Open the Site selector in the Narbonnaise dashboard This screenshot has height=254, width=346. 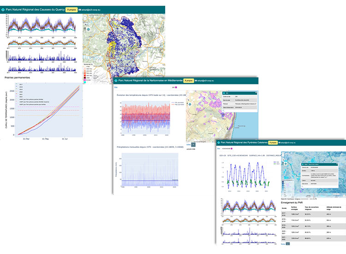click(116, 87)
